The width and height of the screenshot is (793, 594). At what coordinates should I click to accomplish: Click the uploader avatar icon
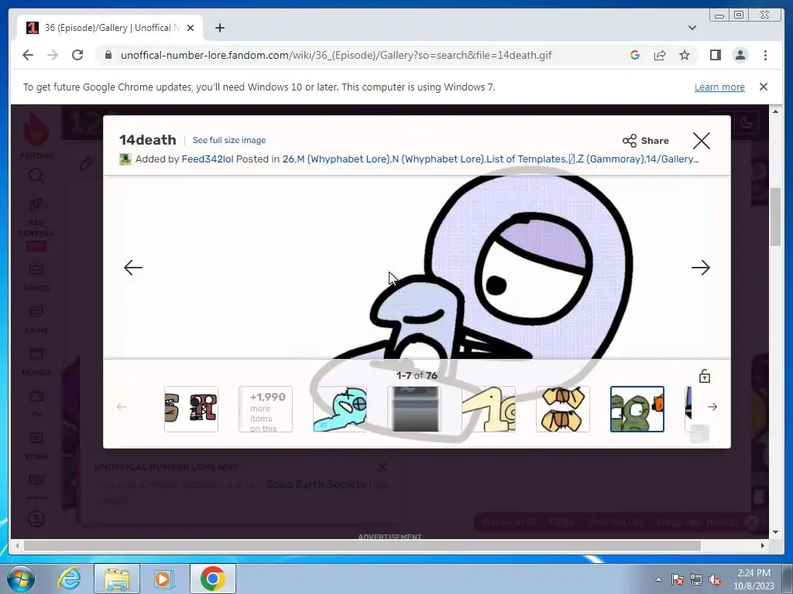[x=125, y=159]
